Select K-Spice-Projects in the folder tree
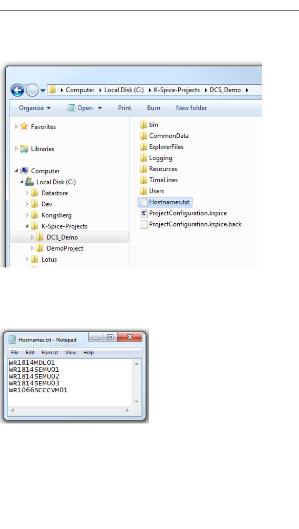 65,226
